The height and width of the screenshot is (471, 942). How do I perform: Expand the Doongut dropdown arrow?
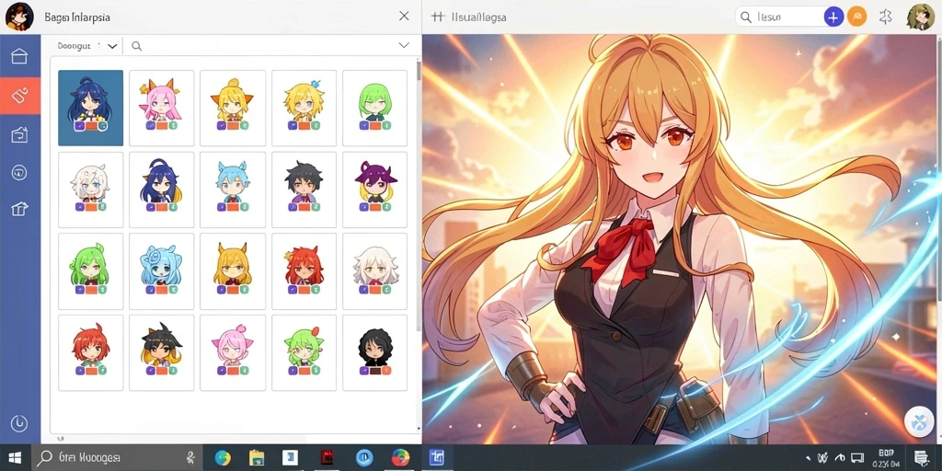pos(111,46)
